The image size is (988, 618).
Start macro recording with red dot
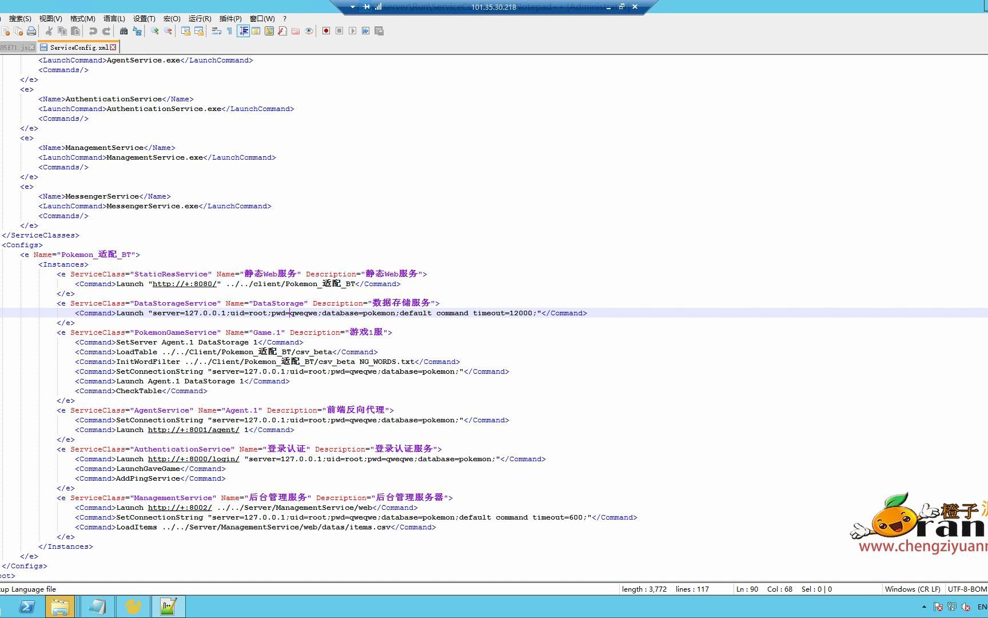(326, 31)
